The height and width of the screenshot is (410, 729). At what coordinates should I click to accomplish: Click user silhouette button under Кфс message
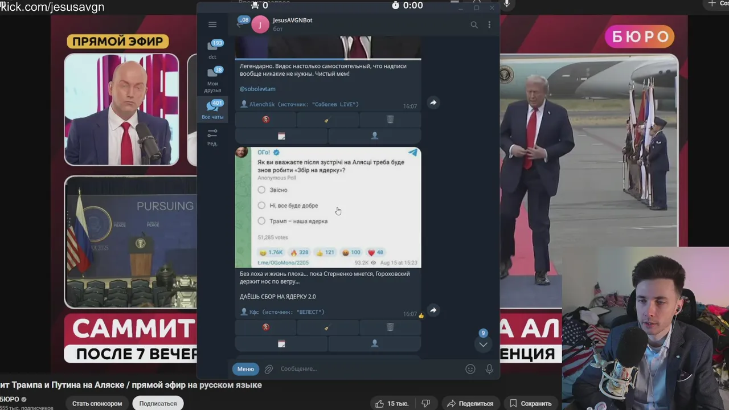coord(375,343)
